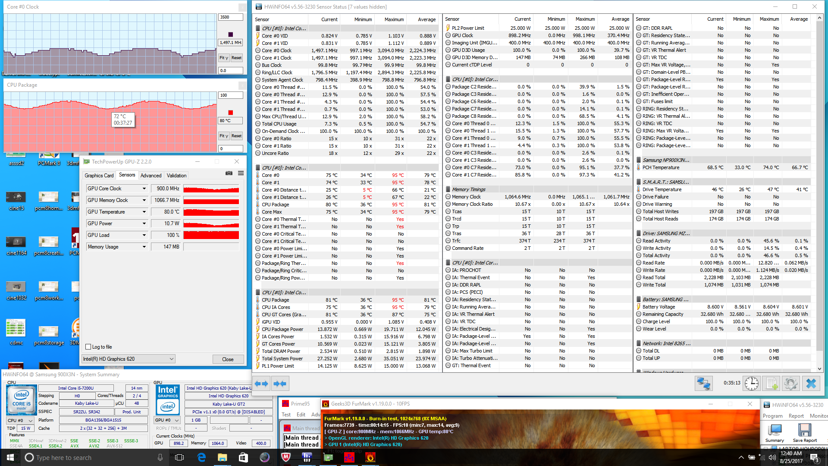Select Battery Voltage sensor row
Screen dimensions: 828x466
pos(723,307)
